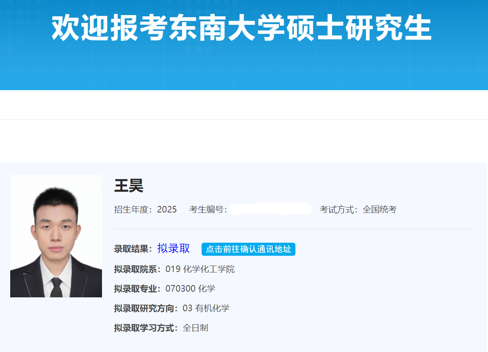Image resolution: width=488 pixels, height=352 pixels.
Task: Click the admission year value 2025
Action: (167, 210)
